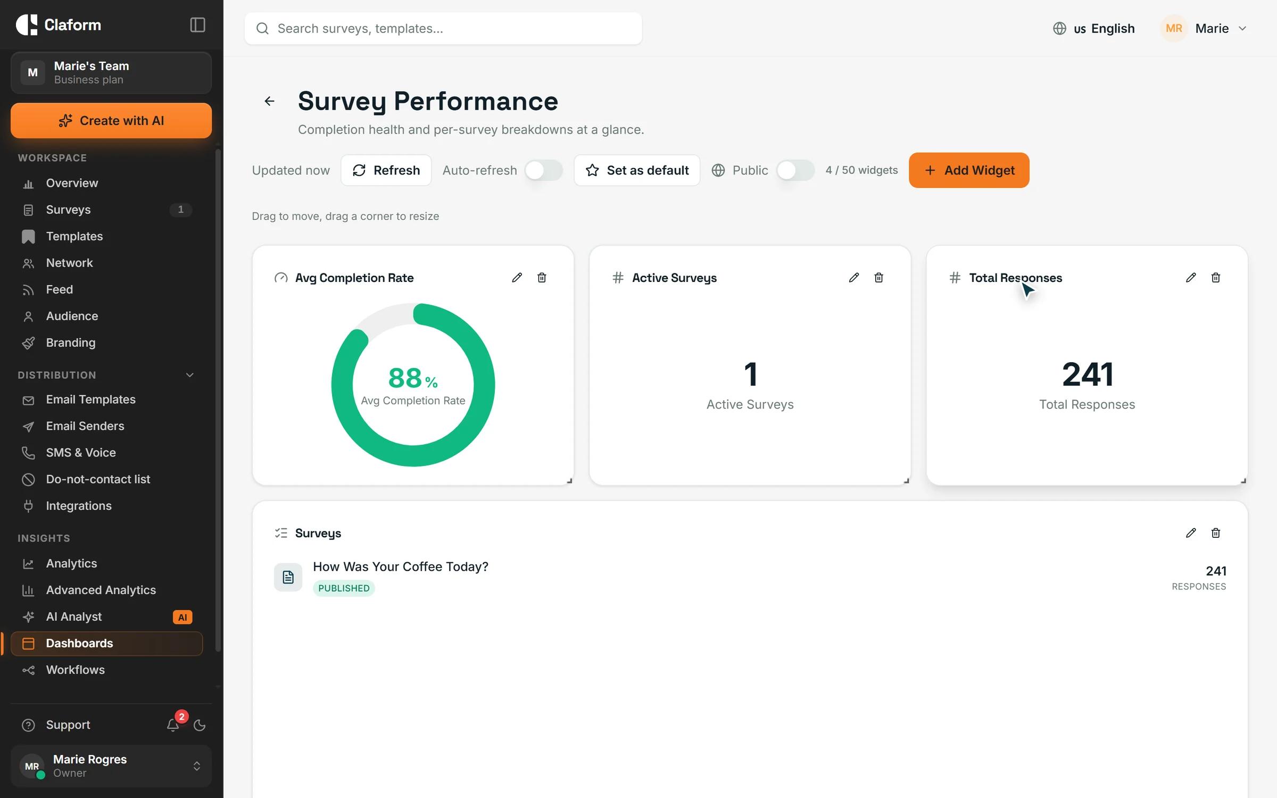Click Create with AI button

111,121
